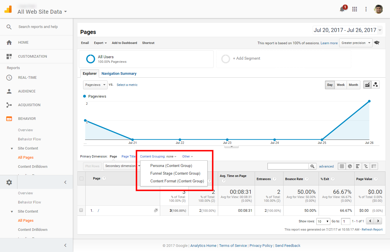Screen dimensions: 390x252
Task: Click the Go to page number field
Action: pyautogui.click(x=346, y=221)
